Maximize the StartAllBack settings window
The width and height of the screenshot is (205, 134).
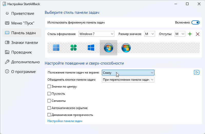187,4
